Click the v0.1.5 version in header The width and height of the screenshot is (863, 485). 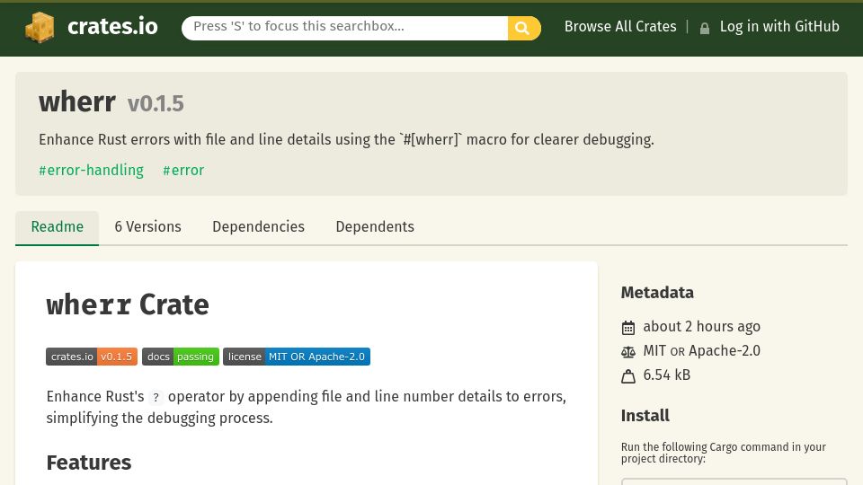(156, 103)
